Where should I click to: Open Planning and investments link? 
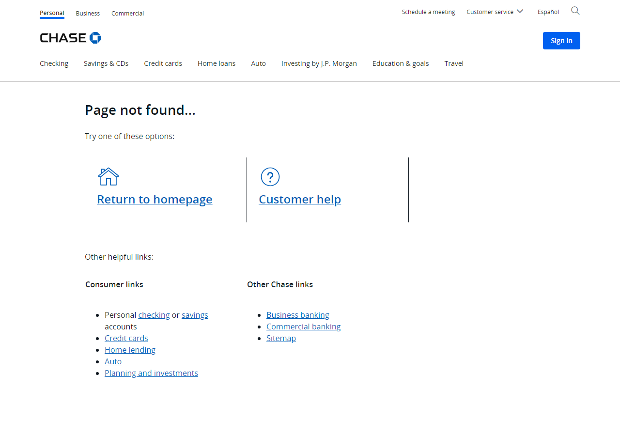point(151,373)
